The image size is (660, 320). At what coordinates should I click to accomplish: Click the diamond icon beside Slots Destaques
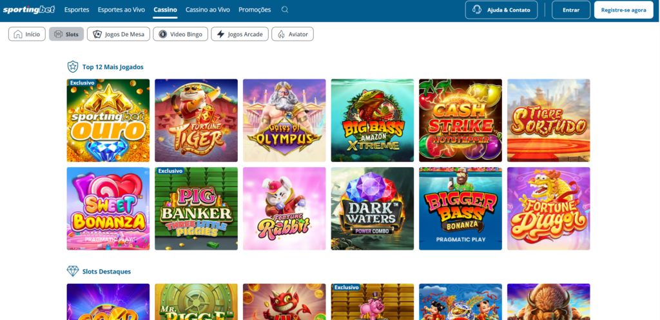(73, 271)
